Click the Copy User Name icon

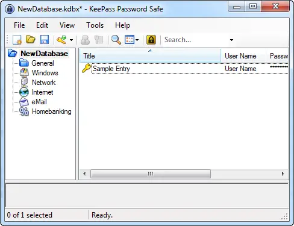point(85,40)
